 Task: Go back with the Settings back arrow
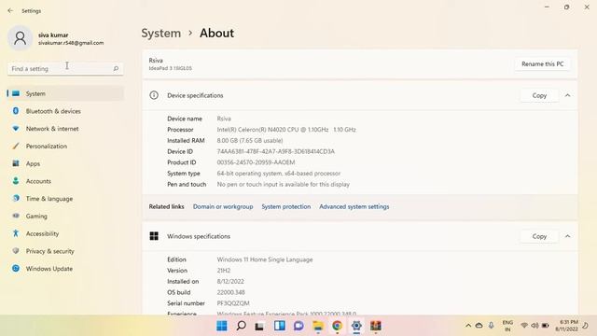pyautogui.click(x=10, y=10)
